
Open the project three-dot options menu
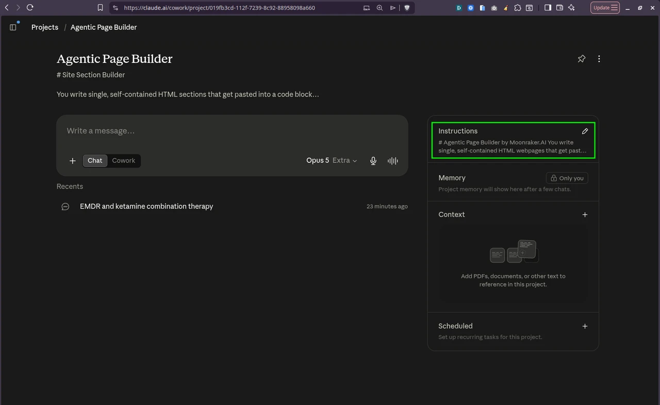(599, 59)
